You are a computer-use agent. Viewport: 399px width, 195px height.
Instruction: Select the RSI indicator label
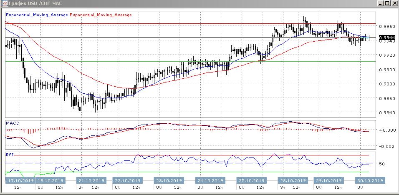point(9,154)
